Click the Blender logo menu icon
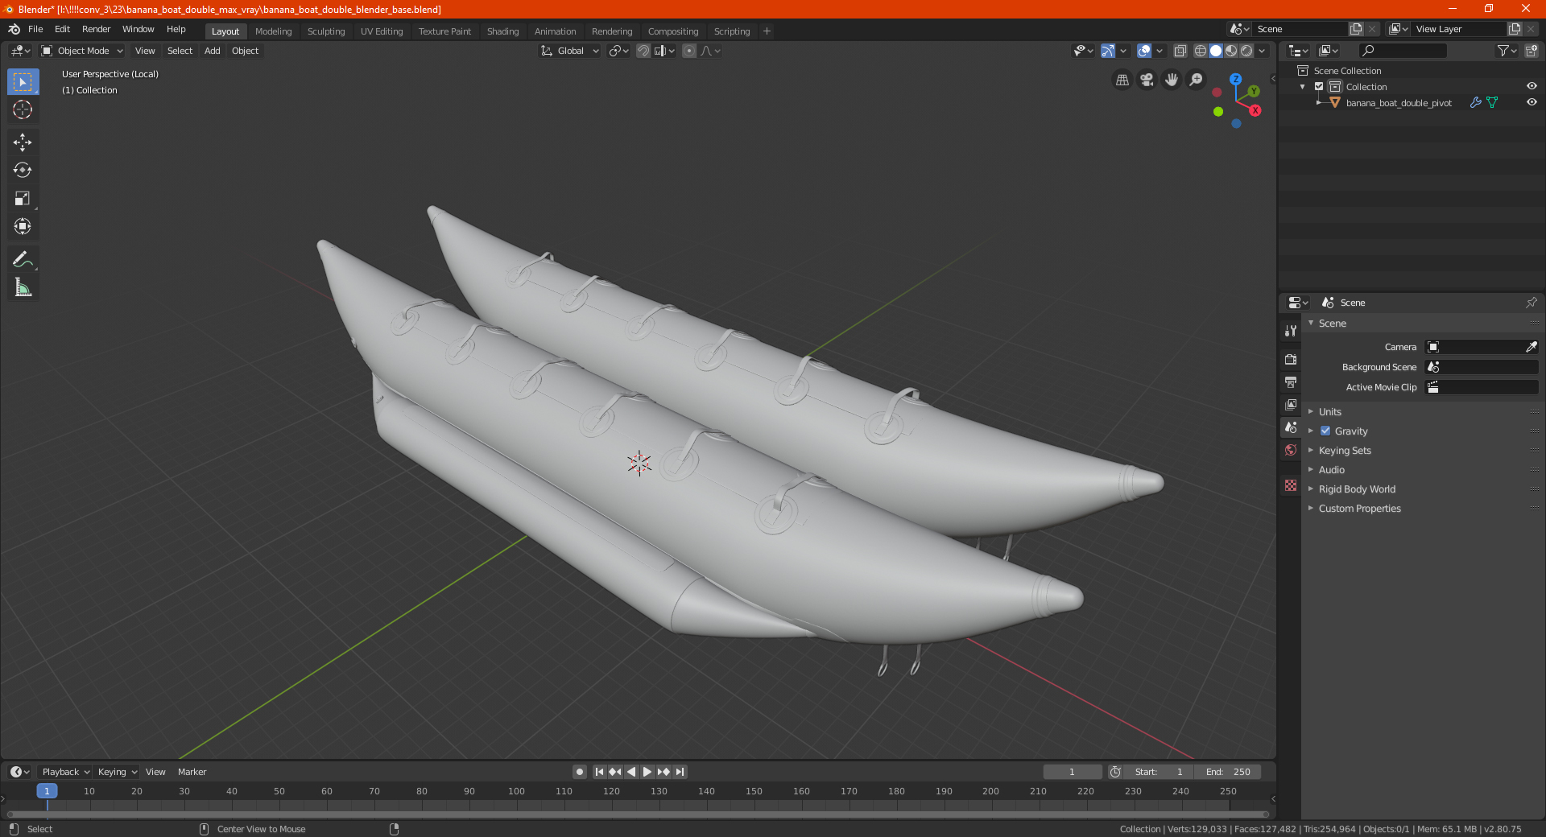This screenshot has height=837, width=1546. click(x=14, y=29)
